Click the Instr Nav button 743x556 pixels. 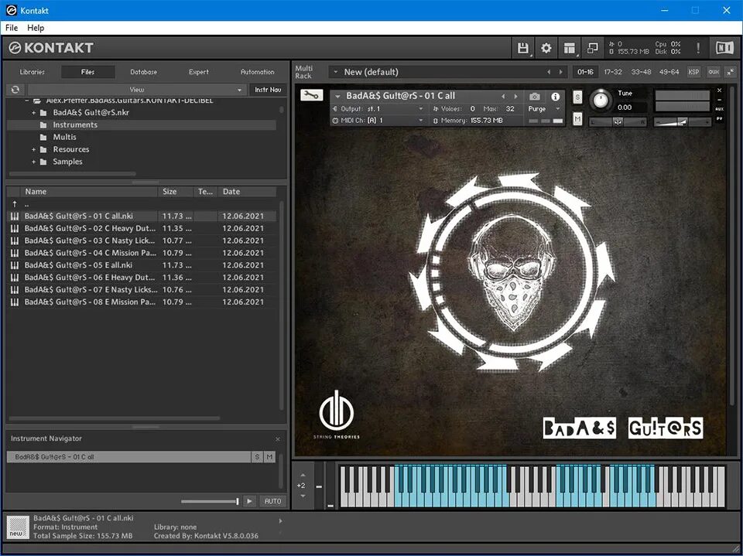click(x=268, y=90)
